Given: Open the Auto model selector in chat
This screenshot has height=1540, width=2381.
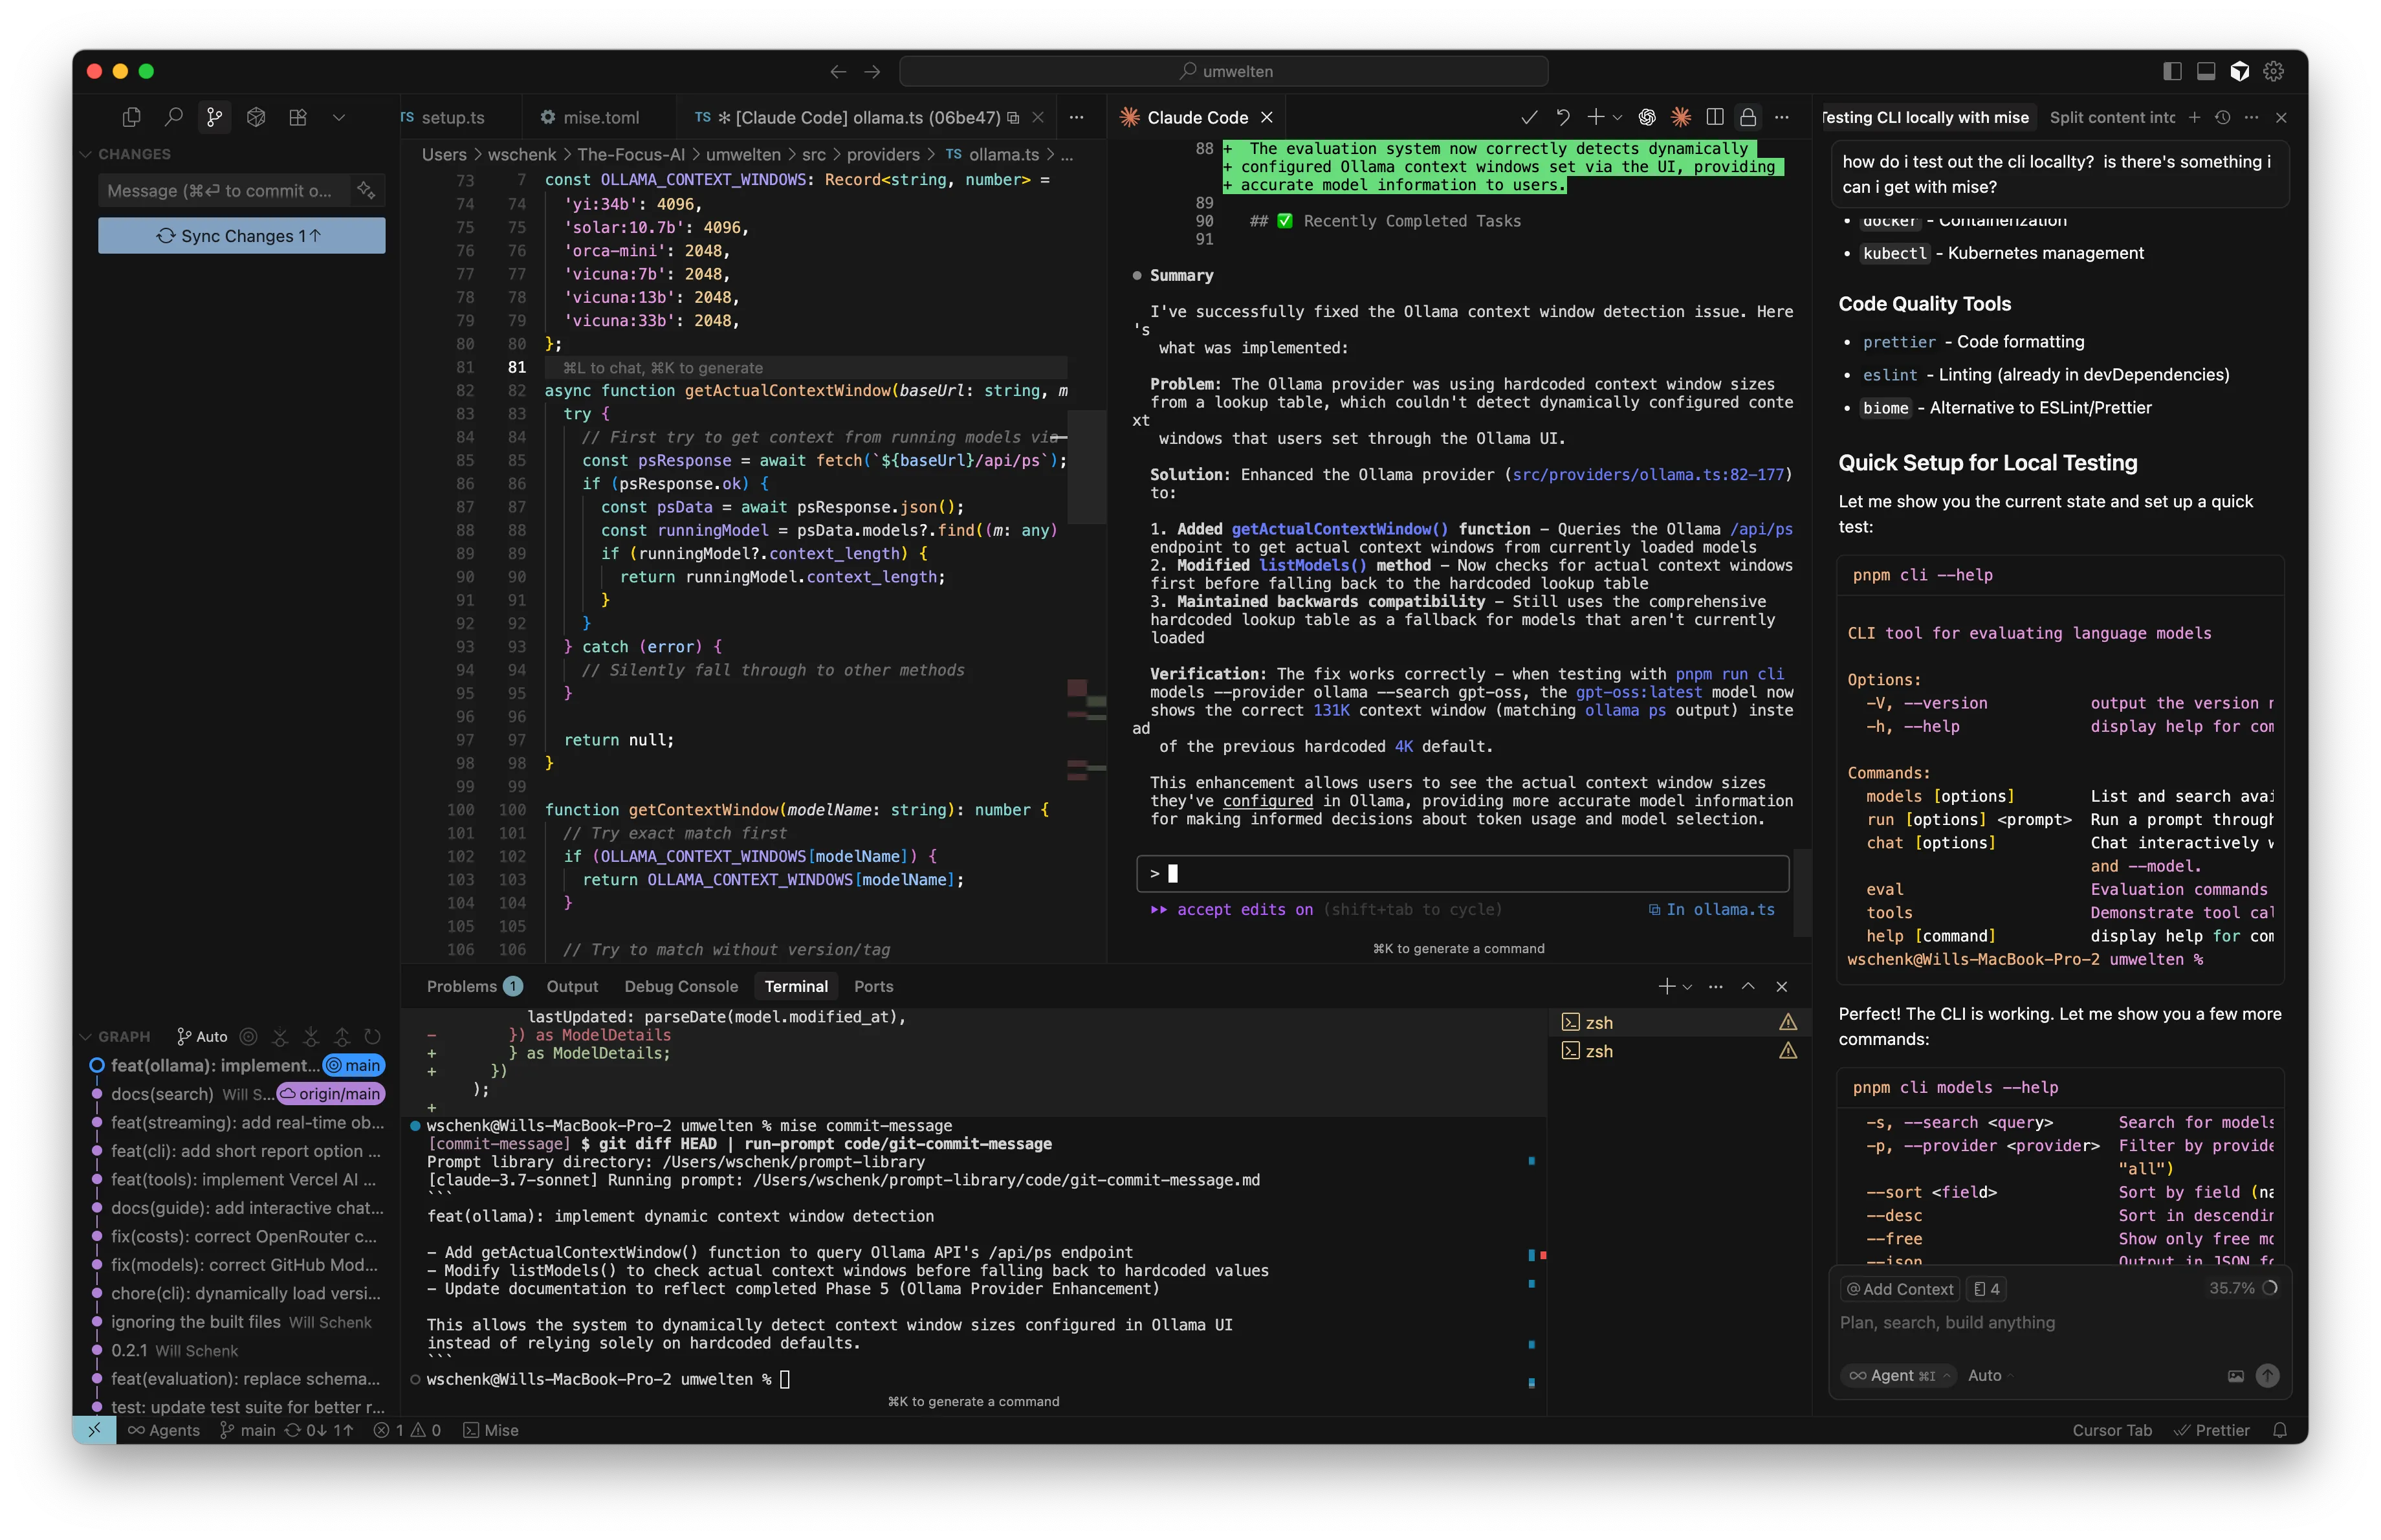Looking at the screenshot, I should (1990, 1375).
